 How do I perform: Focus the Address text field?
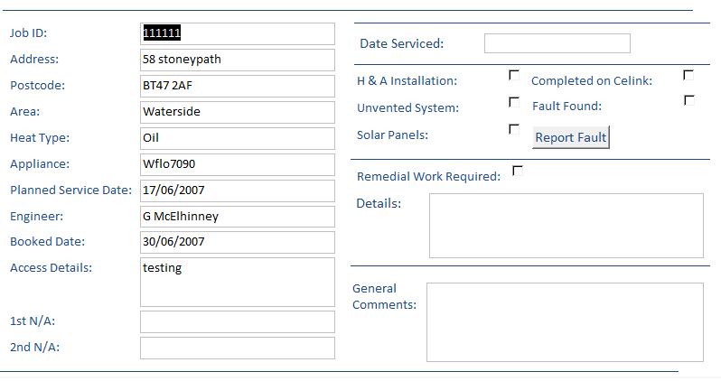point(237,60)
